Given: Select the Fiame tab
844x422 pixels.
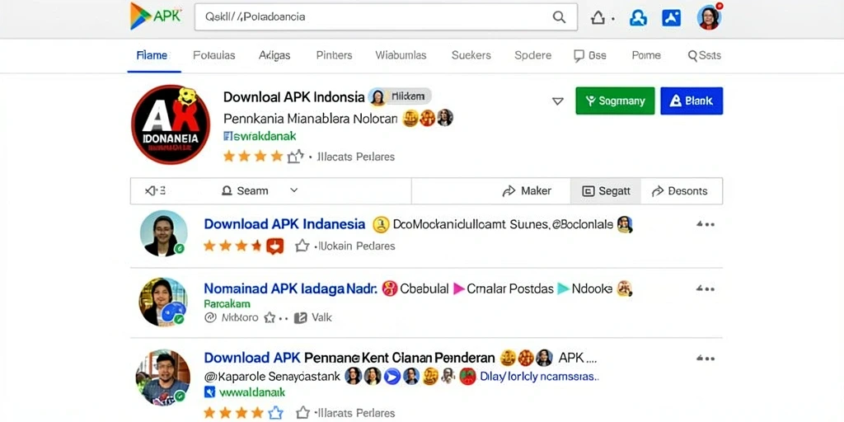Looking at the screenshot, I should pos(152,55).
